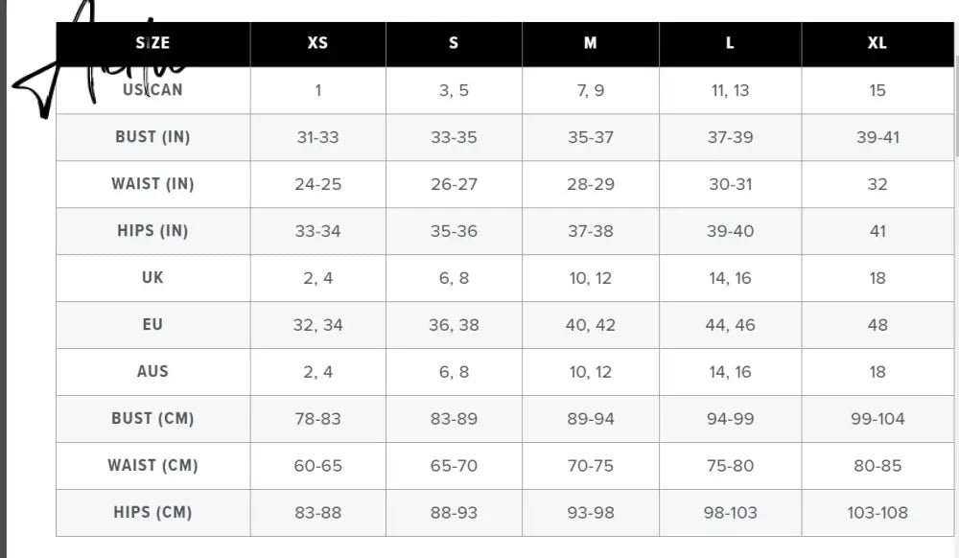This screenshot has width=959, height=558.
Task: Select the S size column header
Action: click(x=454, y=43)
